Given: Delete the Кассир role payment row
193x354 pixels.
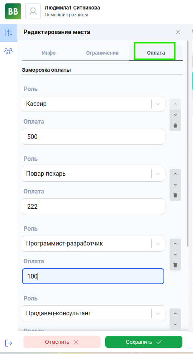Looking at the screenshot, I should [175, 126].
